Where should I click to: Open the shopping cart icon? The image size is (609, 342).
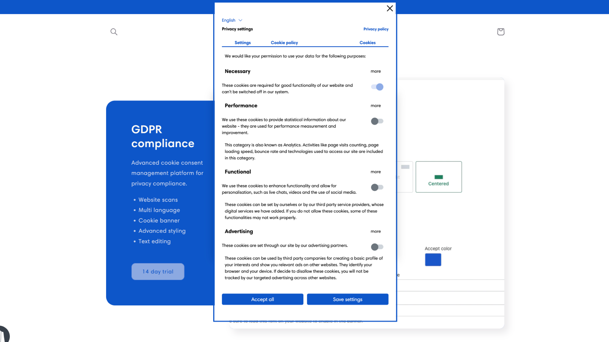501,32
